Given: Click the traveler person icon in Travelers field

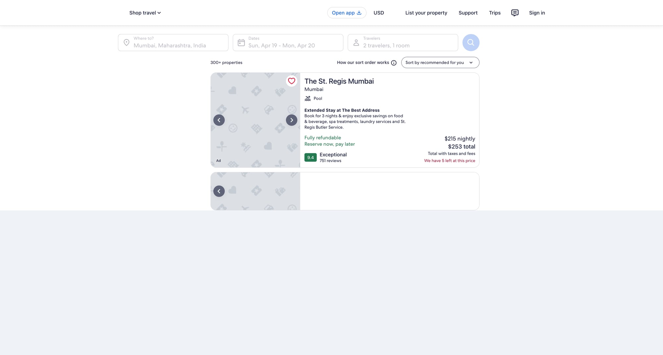Looking at the screenshot, I should coord(356,42).
